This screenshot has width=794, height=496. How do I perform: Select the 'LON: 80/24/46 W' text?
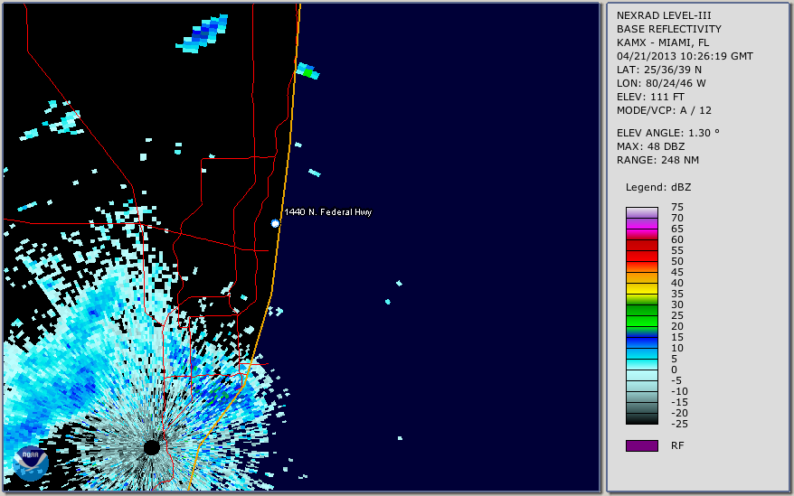click(661, 83)
